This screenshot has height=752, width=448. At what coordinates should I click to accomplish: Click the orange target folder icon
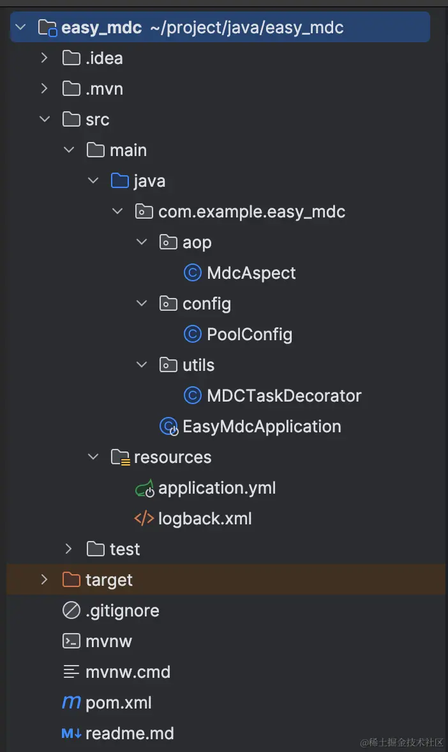click(x=71, y=580)
